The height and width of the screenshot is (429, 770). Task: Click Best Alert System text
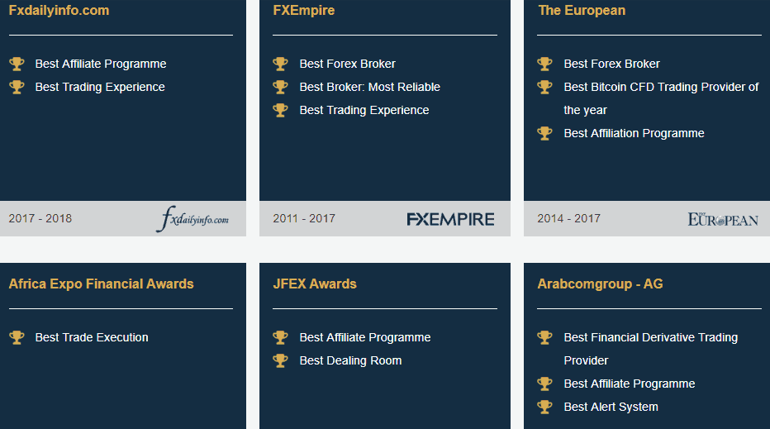tap(611, 407)
